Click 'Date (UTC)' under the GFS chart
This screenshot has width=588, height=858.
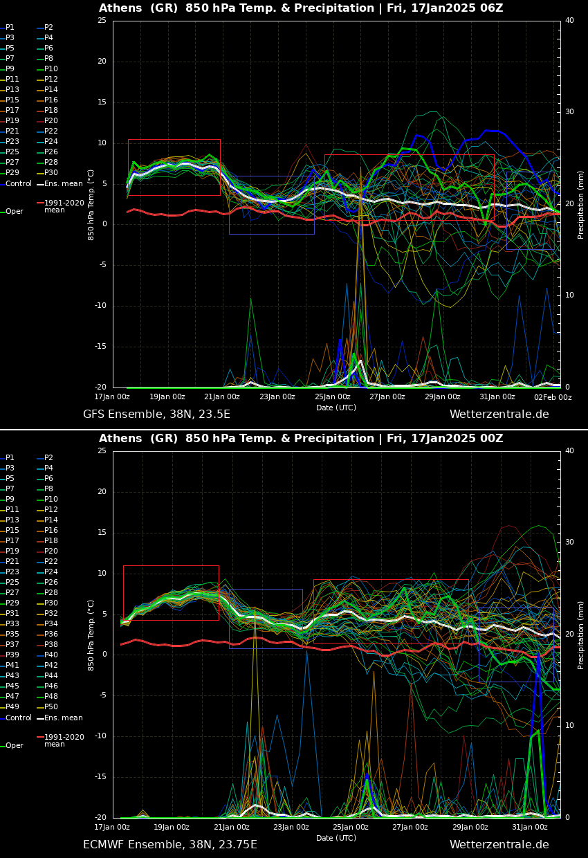point(336,408)
